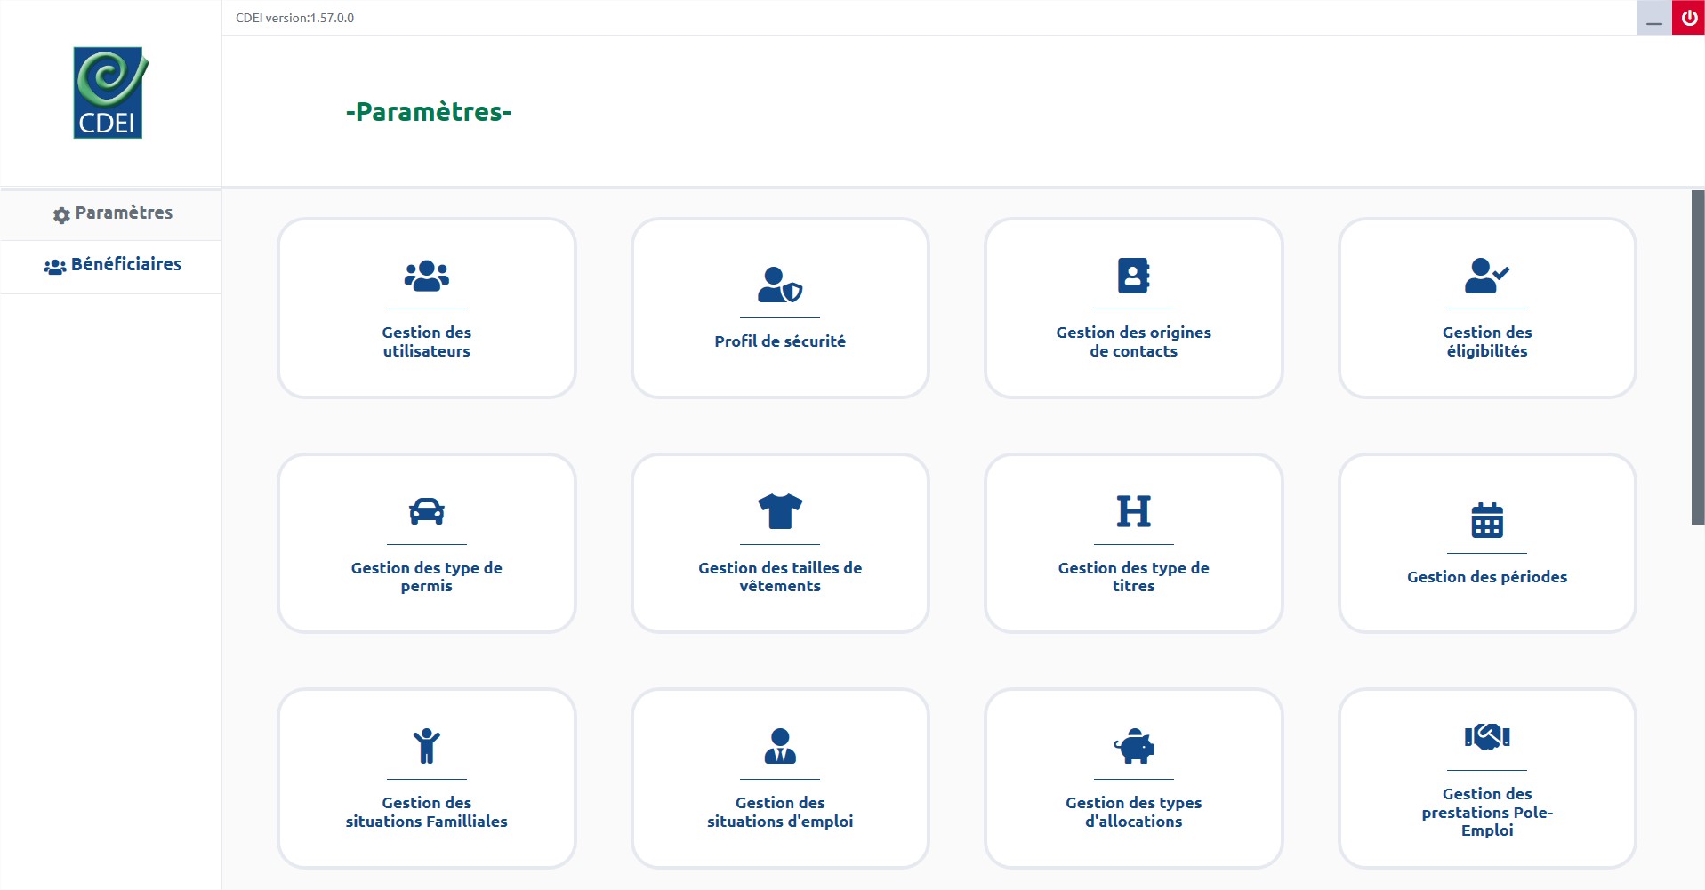Select the t-shirt icon for clothing sizes
This screenshot has width=1705, height=890.
[780, 511]
